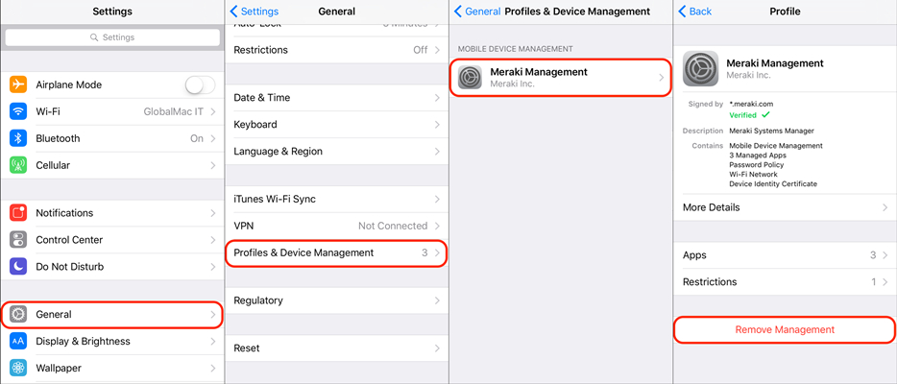
Task: Tap the Cellular antenna icon
Action: coord(18,165)
